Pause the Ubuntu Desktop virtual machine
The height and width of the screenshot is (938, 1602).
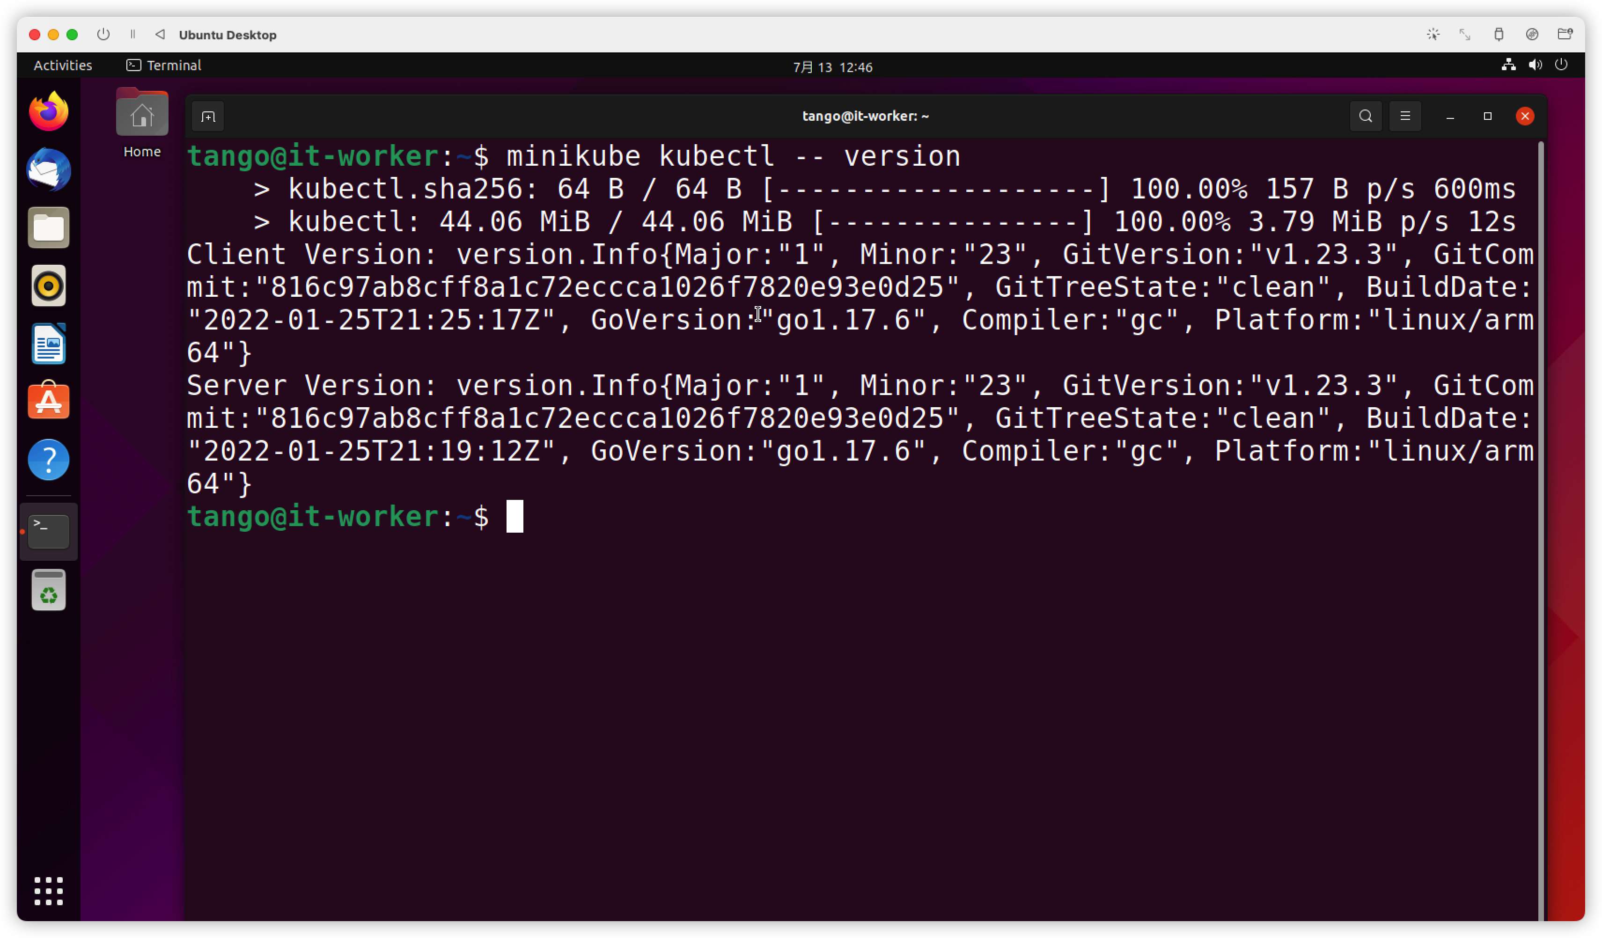point(133,34)
